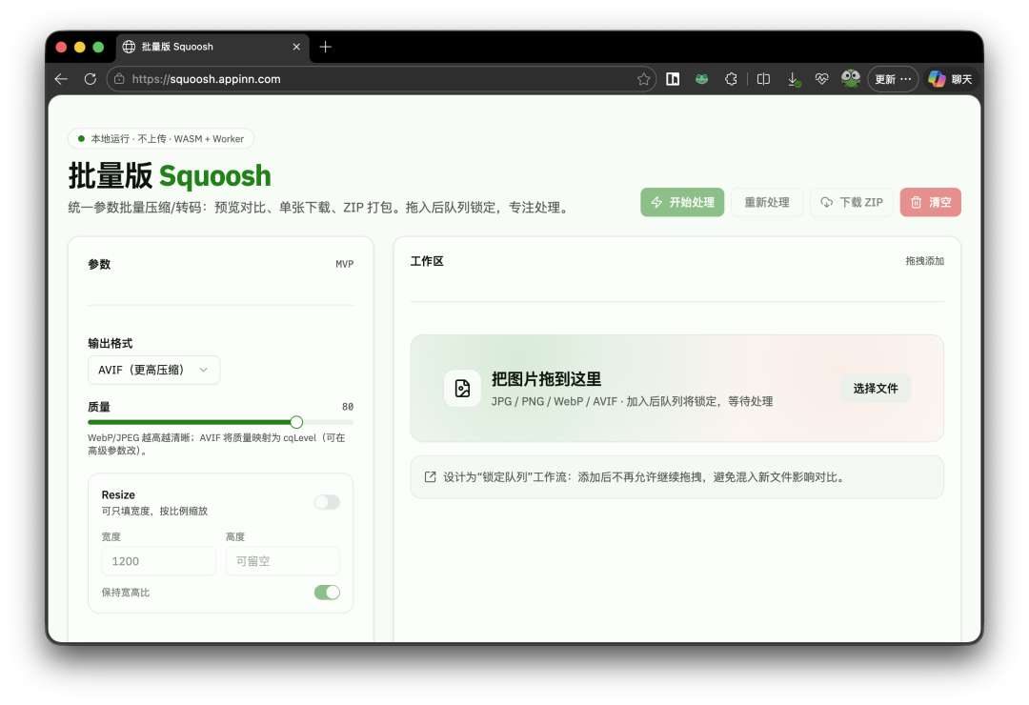Close the 批量版 Squoosh tab
This screenshot has height=705, width=1029.
point(296,47)
